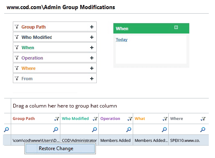
Task: Open filter dropdown on Operation column header
Action: [x=130, y=119]
